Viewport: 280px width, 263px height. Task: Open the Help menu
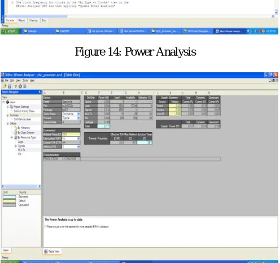pos(32,81)
